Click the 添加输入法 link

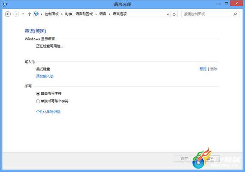pyautogui.click(x=45, y=76)
